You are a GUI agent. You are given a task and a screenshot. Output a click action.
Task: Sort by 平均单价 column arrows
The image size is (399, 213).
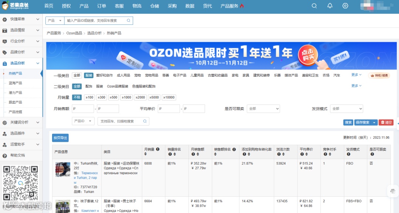click(307, 154)
